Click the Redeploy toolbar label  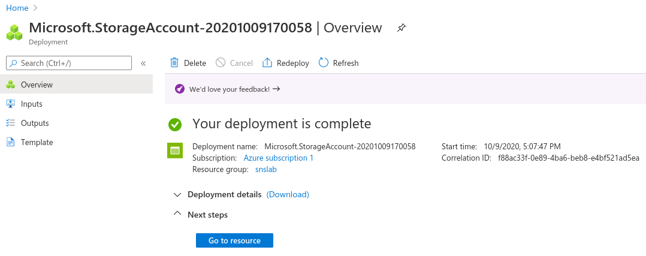[293, 63]
